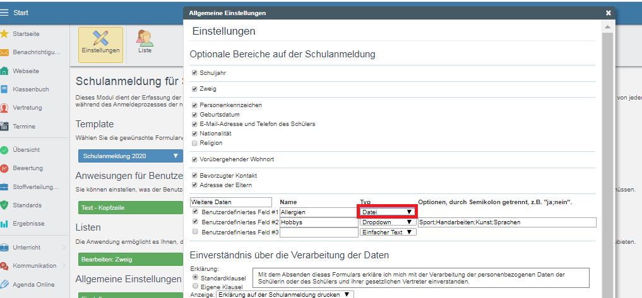This screenshot has height=298, width=642.
Task: Open Bewertung in the sidebar
Action: tap(27, 168)
